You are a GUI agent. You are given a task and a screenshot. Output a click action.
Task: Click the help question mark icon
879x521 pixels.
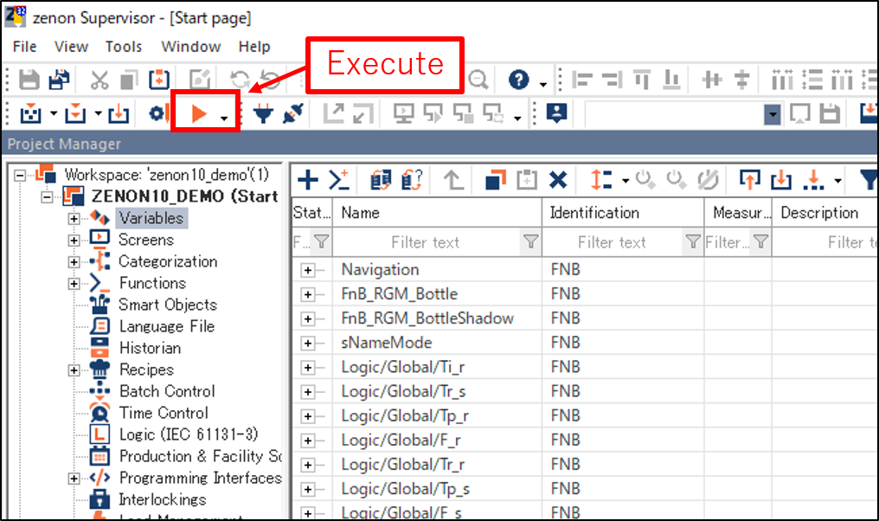(518, 80)
